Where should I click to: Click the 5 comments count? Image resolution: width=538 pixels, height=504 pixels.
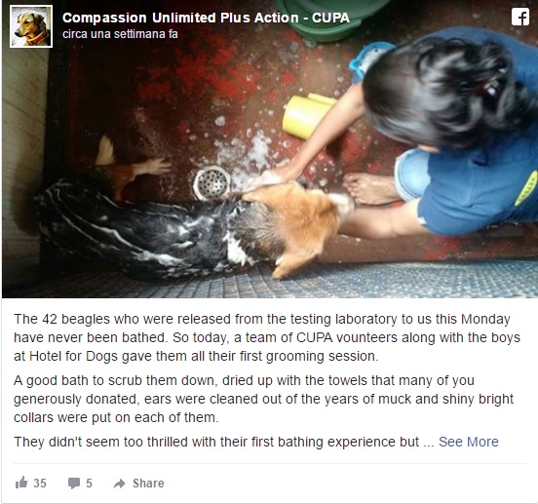[89, 484]
